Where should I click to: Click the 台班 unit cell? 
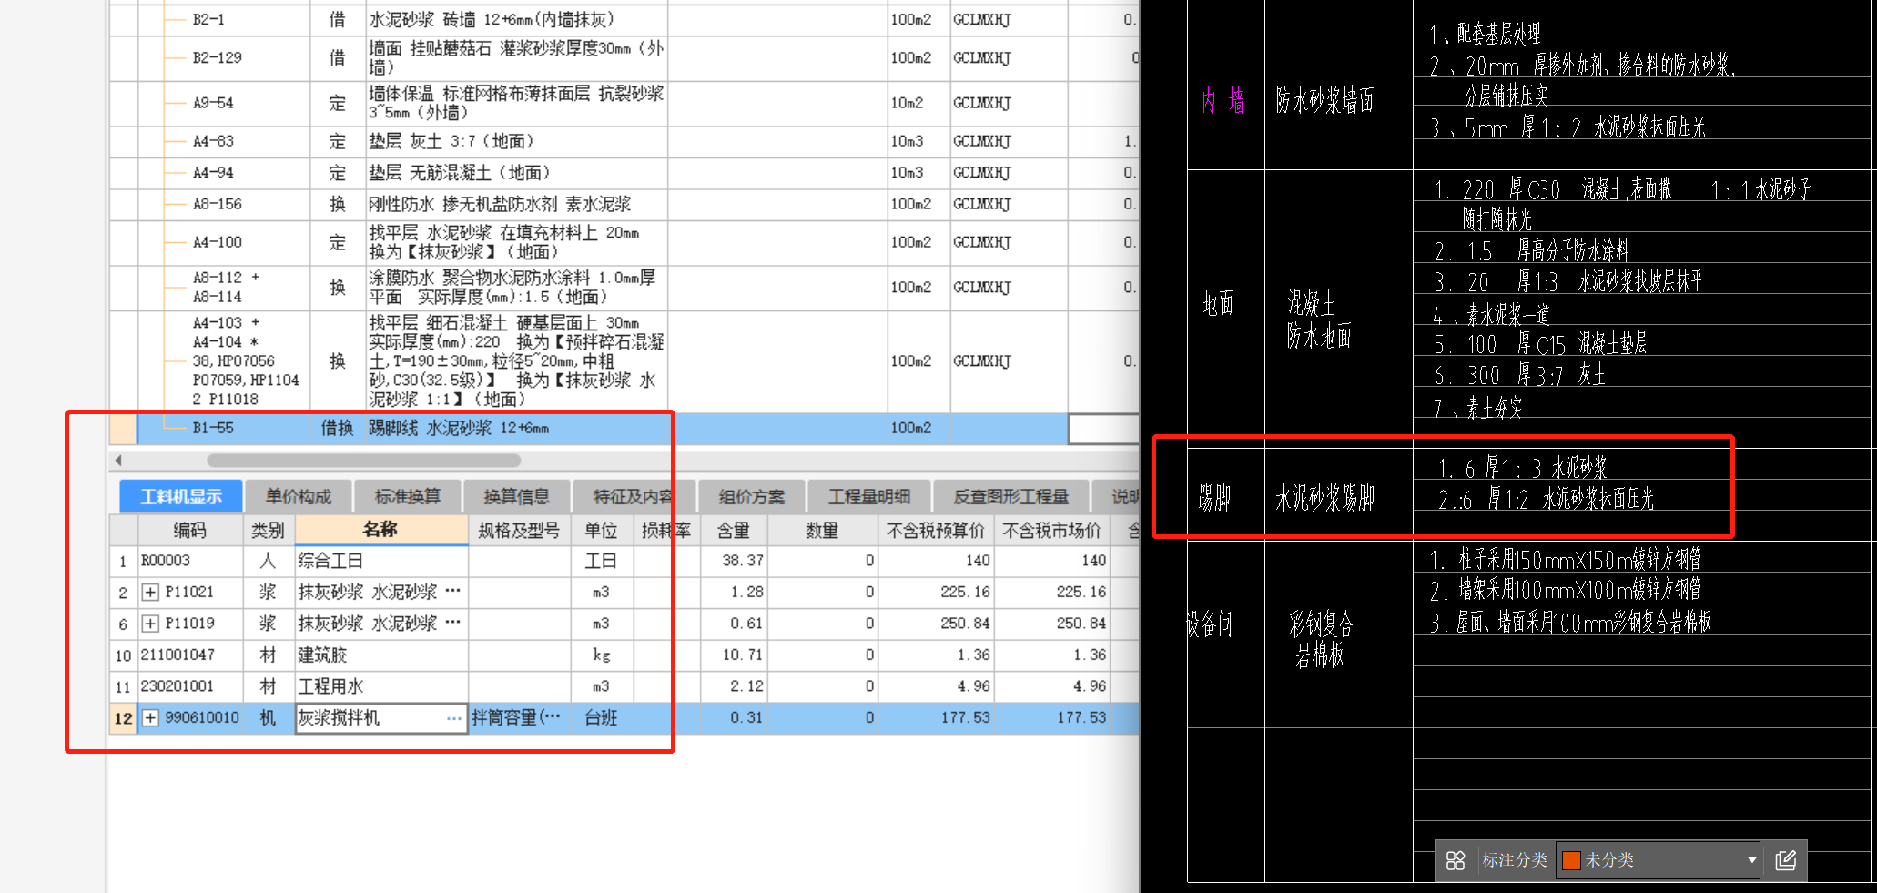click(601, 718)
